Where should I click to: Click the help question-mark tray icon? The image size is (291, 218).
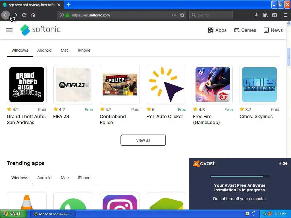click(247, 214)
